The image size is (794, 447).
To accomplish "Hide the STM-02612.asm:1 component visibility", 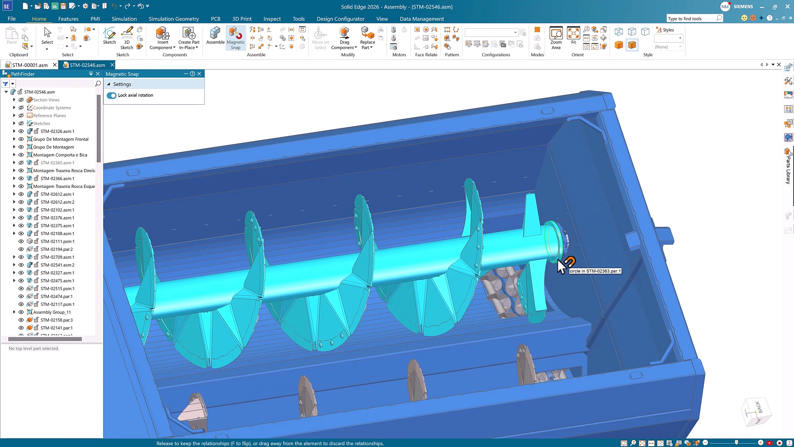I will click(21, 194).
